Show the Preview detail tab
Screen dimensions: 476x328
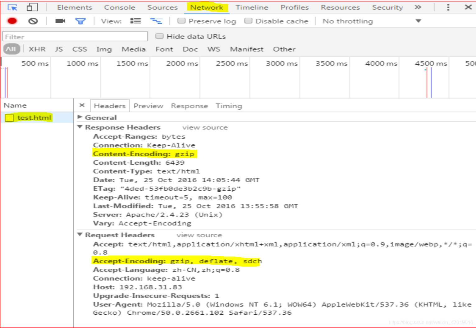tap(148, 106)
